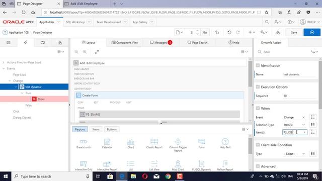This screenshot has height=181, width=322.
Task: Collapse the Identification section
Action: (x=258, y=65)
